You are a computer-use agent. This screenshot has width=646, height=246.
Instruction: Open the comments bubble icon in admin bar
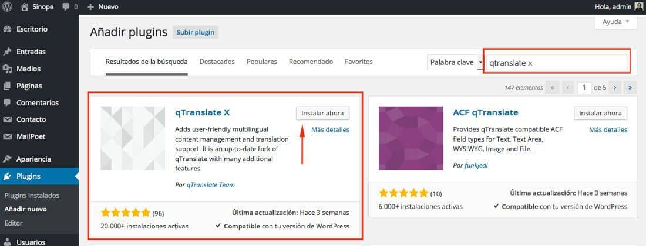point(66,7)
